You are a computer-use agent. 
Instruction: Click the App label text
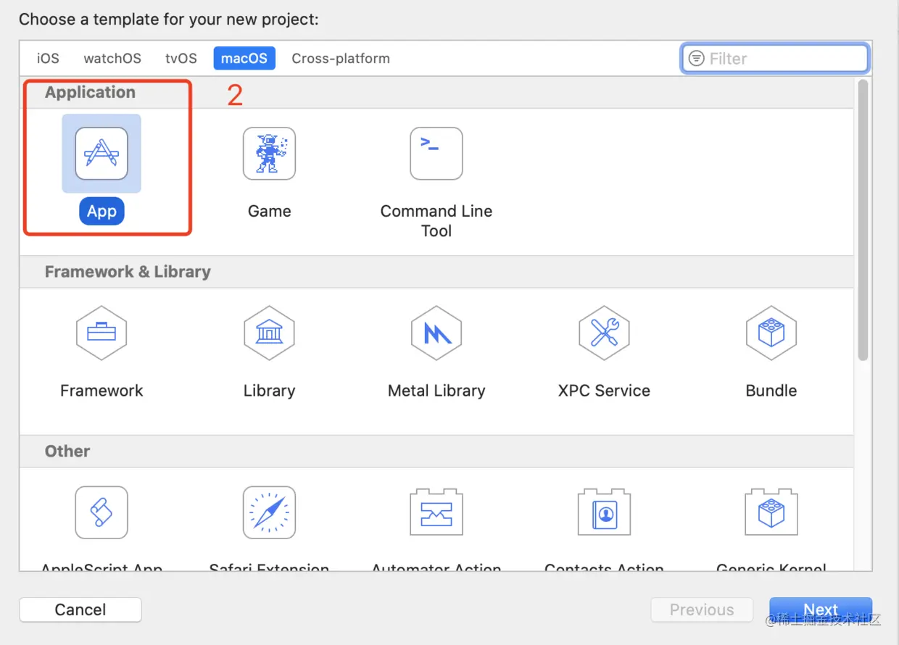pyautogui.click(x=101, y=211)
